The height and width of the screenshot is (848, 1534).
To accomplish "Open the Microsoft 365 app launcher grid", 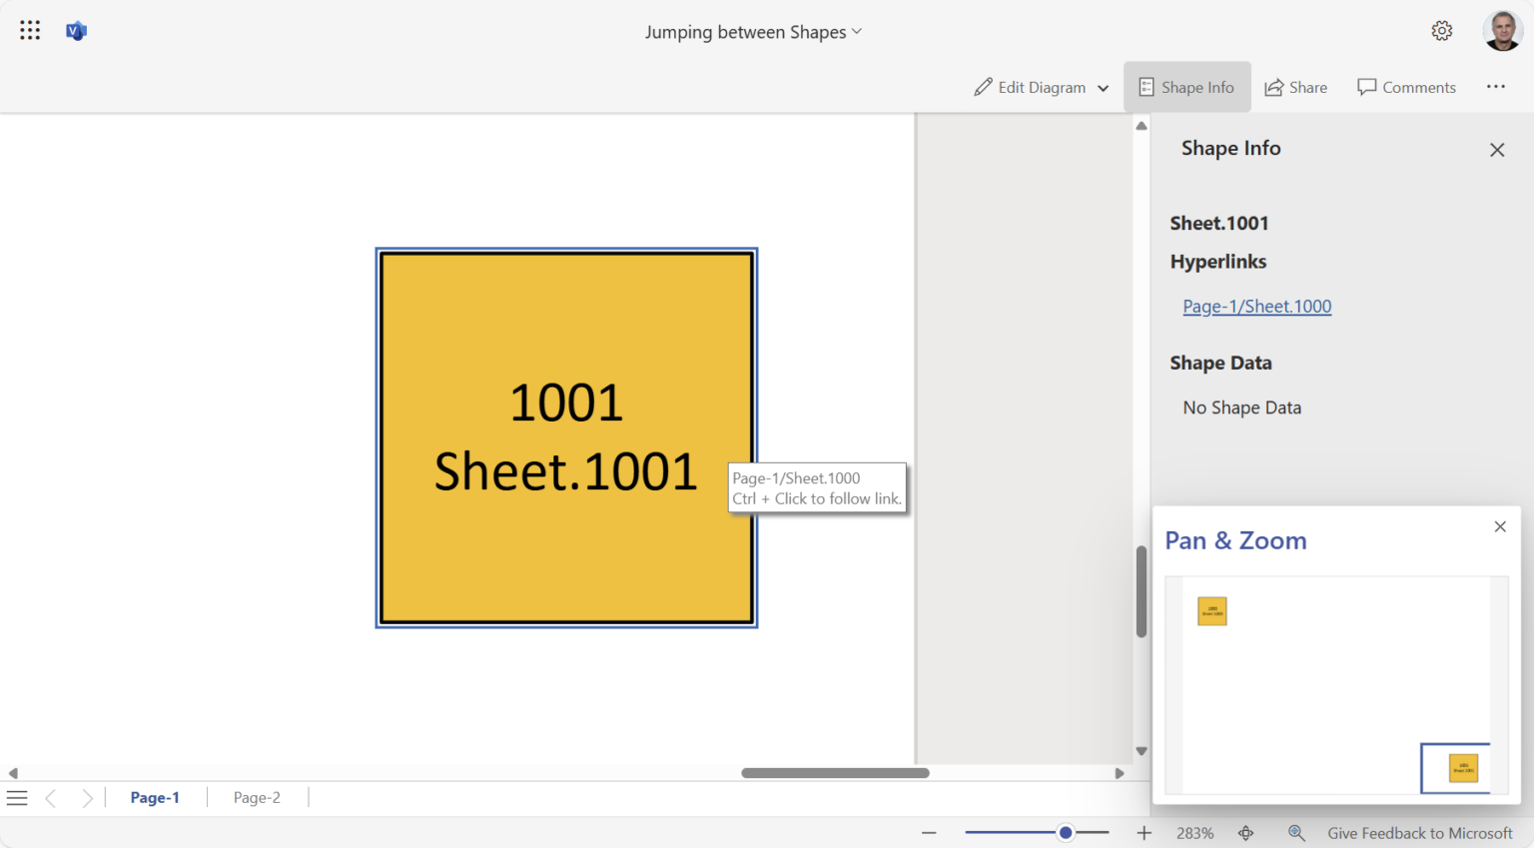I will [x=29, y=30].
